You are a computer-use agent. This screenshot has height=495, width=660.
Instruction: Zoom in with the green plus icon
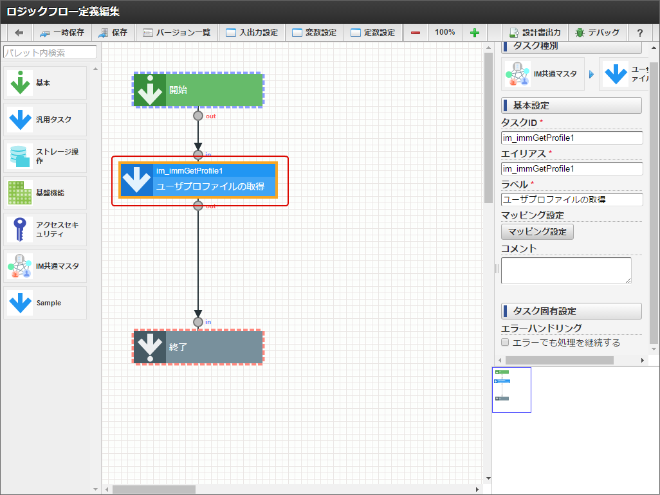475,32
